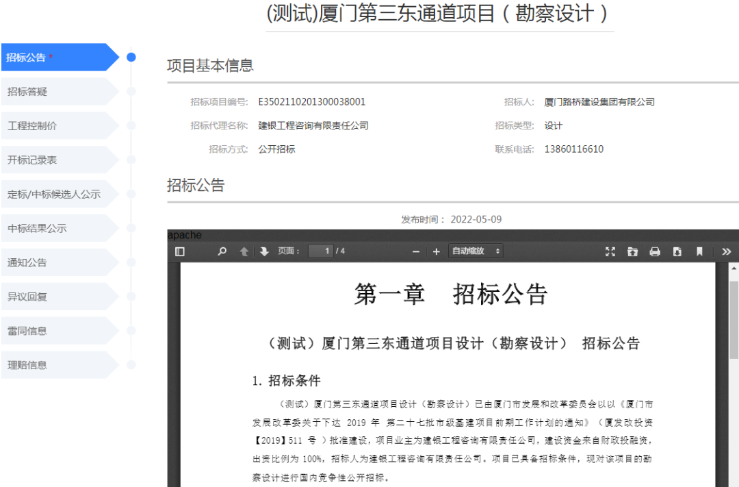This screenshot has width=739, height=487.
Task: Open the 自动缩放 zoom dropdown
Action: tap(476, 251)
